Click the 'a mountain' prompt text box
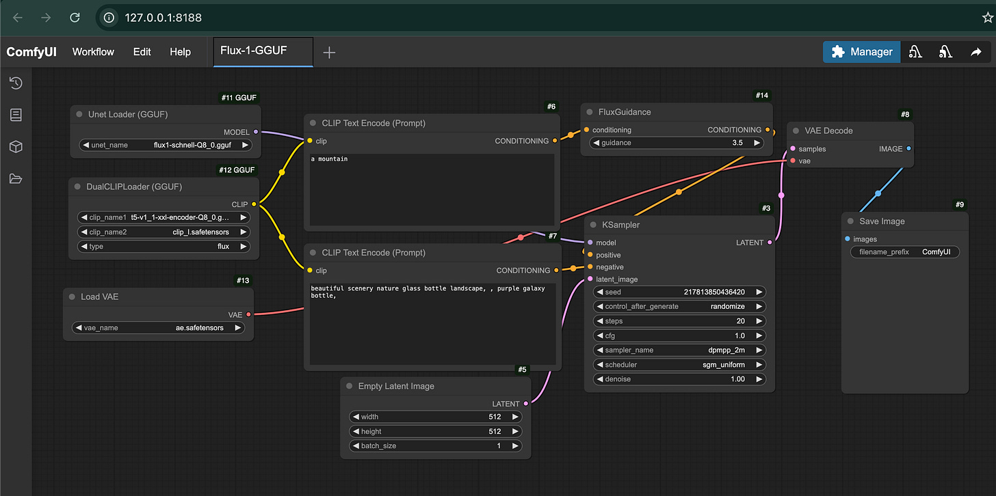996x496 pixels. point(432,189)
